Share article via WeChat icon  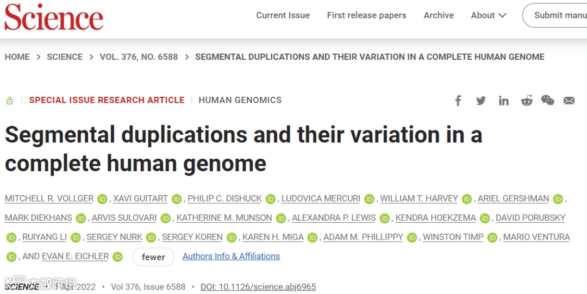(x=547, y=101)
